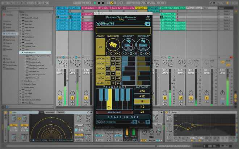Toggle the LowOn note switch
This screenshot has height=149, width=239.
point(100,83)
